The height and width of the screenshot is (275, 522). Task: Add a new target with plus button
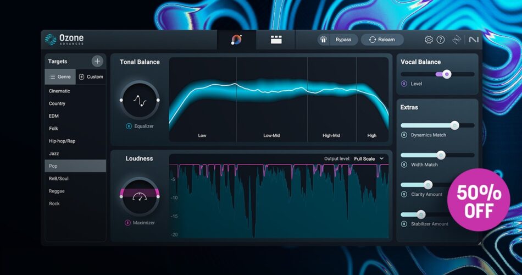(x=97, y=61)
